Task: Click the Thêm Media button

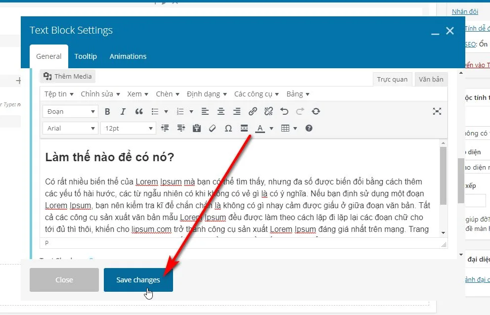Action: tap(68, 77)
